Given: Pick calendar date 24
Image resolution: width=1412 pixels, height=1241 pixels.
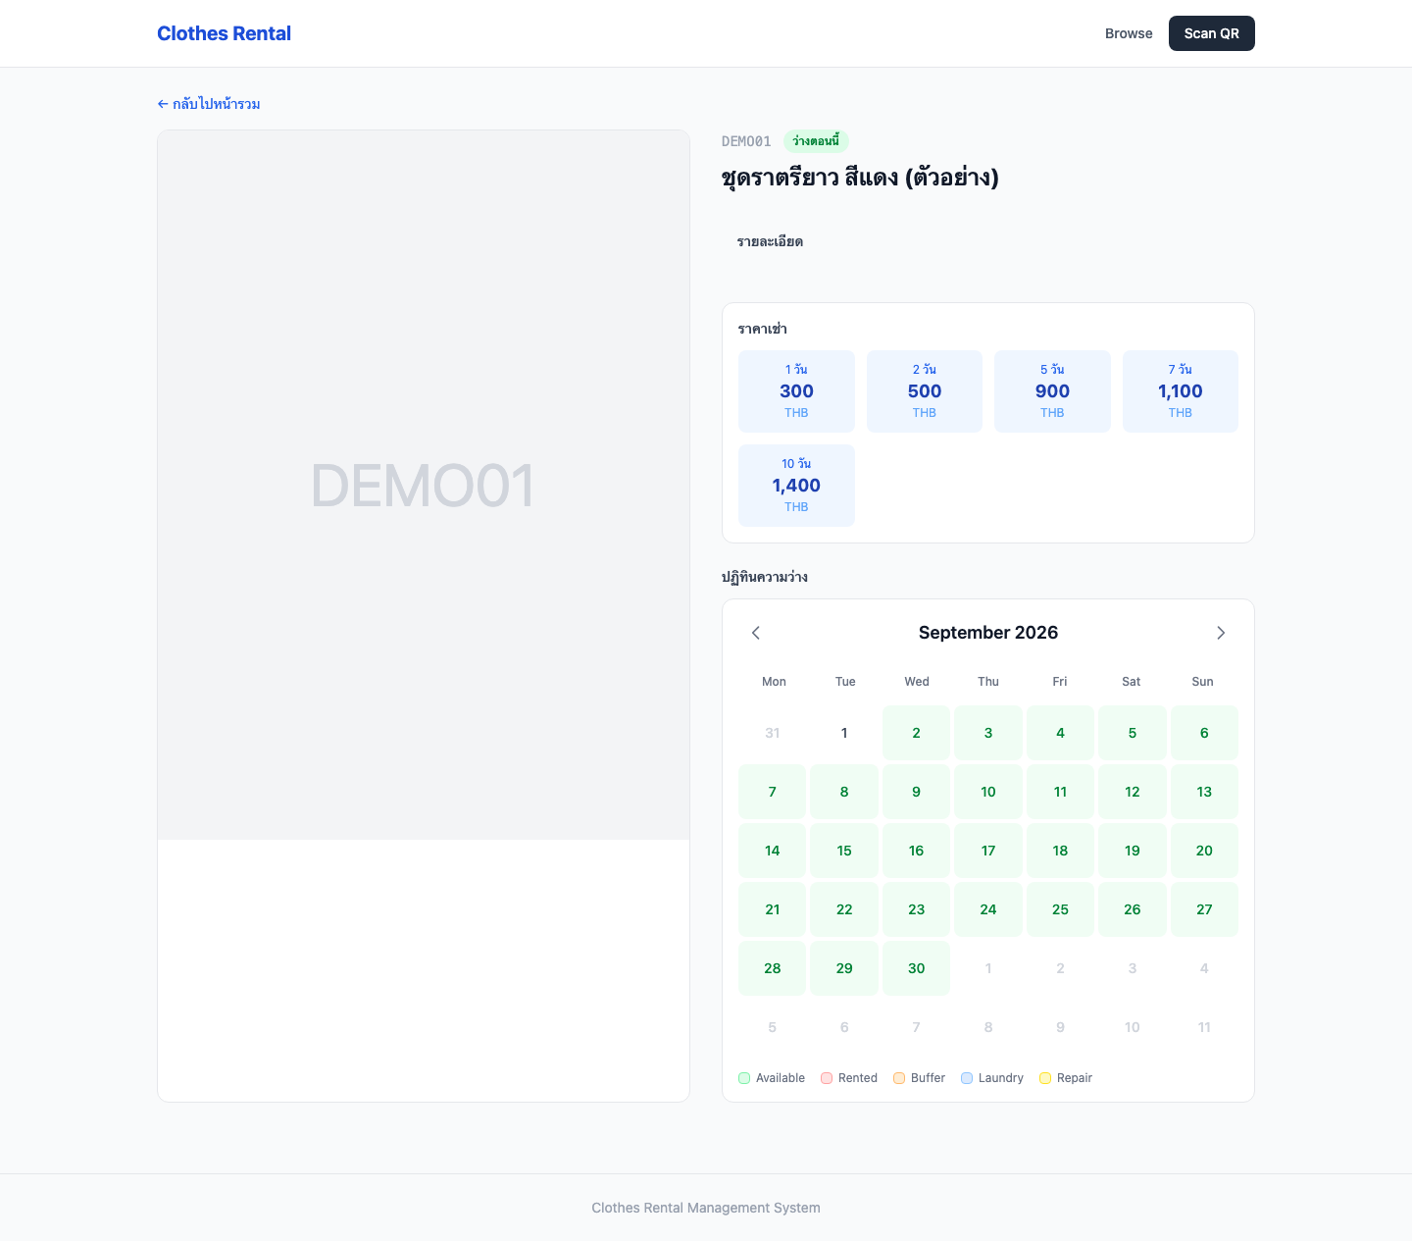Looking at the screenshot, I should pyautogui.click(x=988, y=909).
